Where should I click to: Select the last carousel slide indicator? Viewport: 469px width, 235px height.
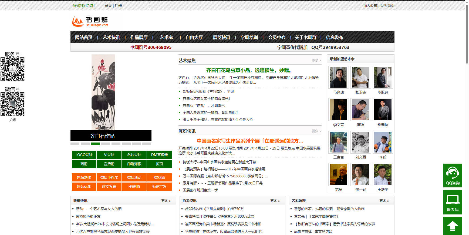147,144
